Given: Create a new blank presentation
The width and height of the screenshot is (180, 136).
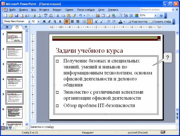Looking at the screenshot, I should click(x=6, y=15).
